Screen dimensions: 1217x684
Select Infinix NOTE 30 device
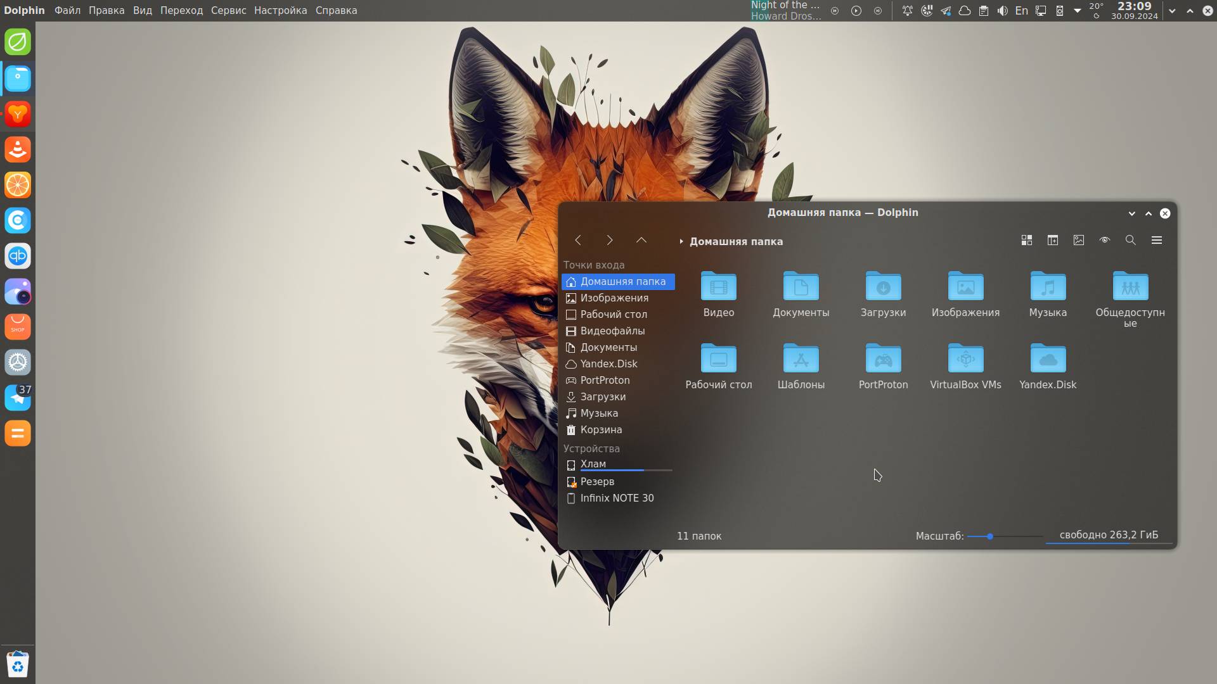tap(617, 498)
